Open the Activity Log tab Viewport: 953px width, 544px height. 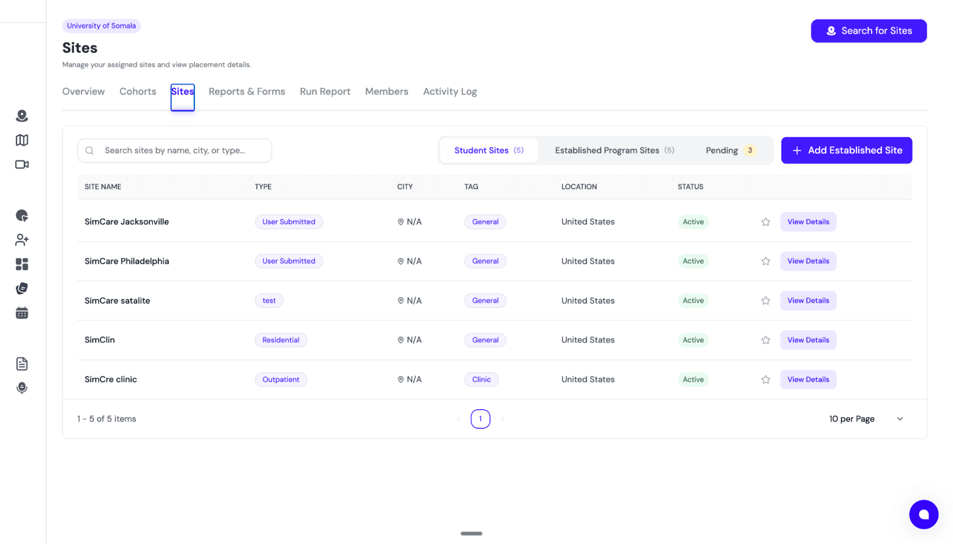[x=450, y=91]
